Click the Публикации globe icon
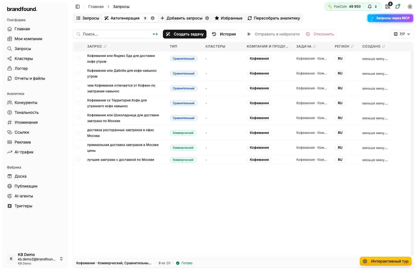 pos(10,186)
